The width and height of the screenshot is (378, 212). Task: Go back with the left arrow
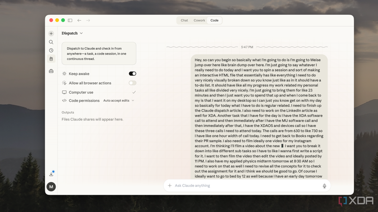79,21
